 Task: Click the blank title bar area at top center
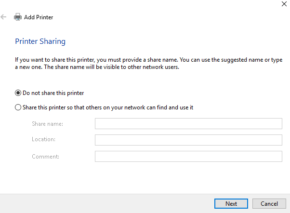coord(145,5)
